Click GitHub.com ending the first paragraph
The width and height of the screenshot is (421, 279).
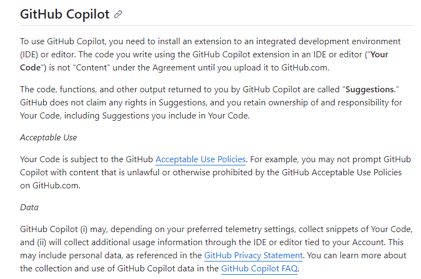pos(305,68)
